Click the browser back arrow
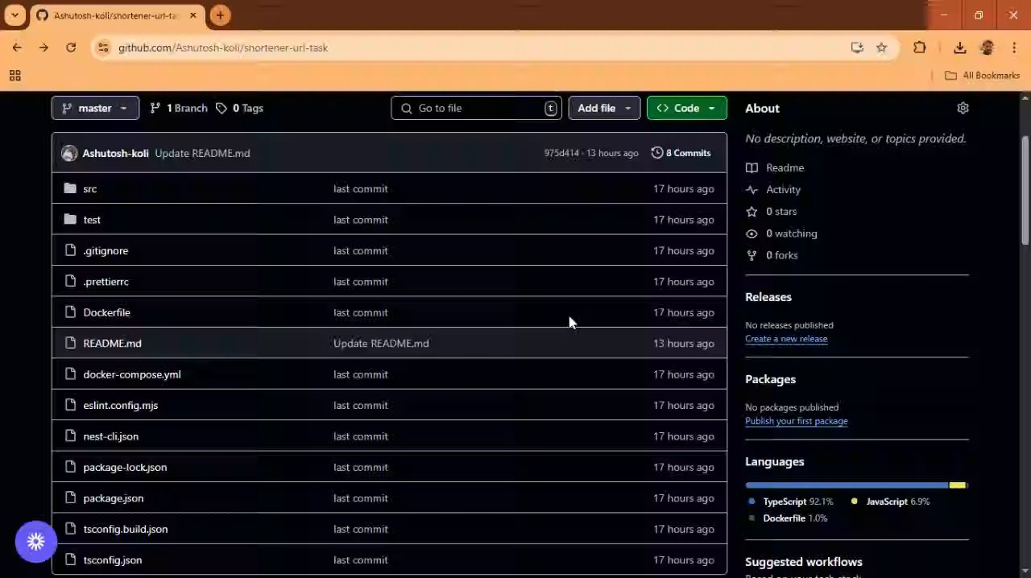This screenshot has height=578, width=1031. click(x=17, y=47)
